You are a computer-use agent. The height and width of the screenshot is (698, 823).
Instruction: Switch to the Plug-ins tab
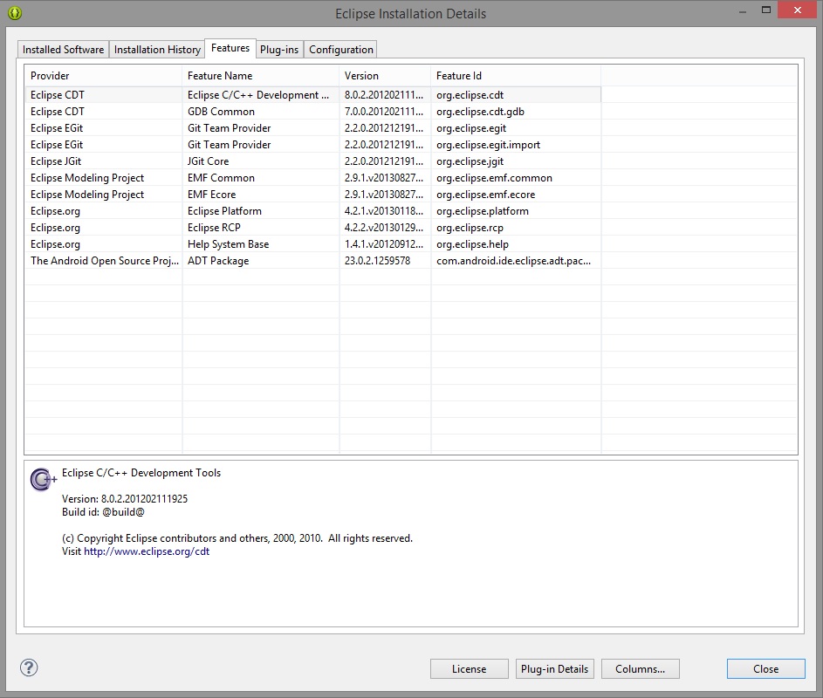click(279, 50)
